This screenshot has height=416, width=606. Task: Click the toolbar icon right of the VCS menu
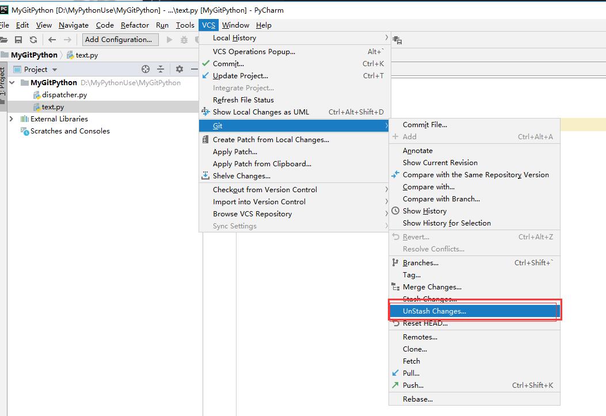pyautogui.click(x=397, y=40)
